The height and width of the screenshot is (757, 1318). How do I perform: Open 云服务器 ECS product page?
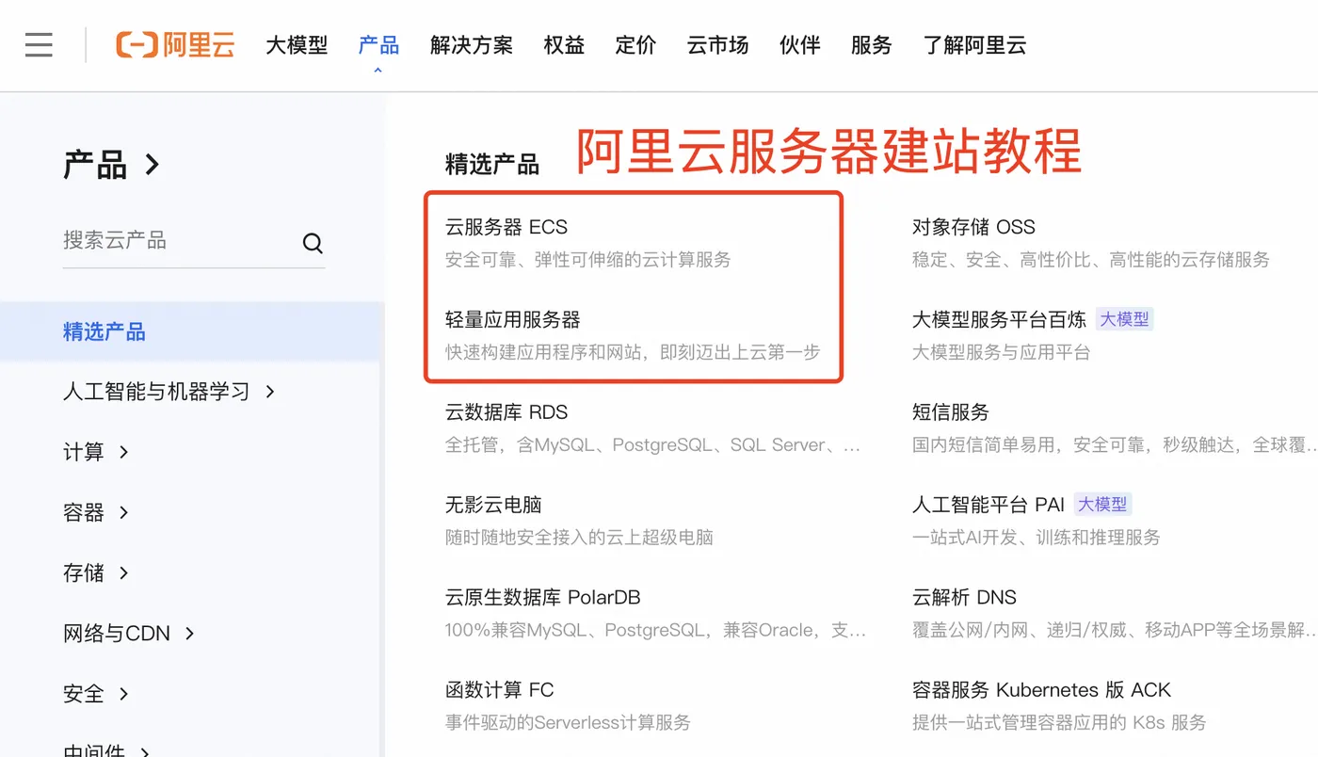pyautogui.click(x=506, y=226)
